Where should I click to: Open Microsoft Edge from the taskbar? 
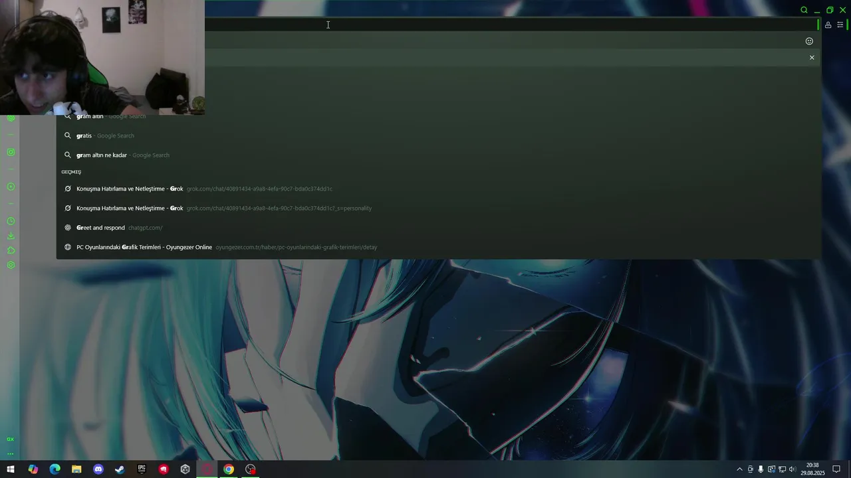55,469
